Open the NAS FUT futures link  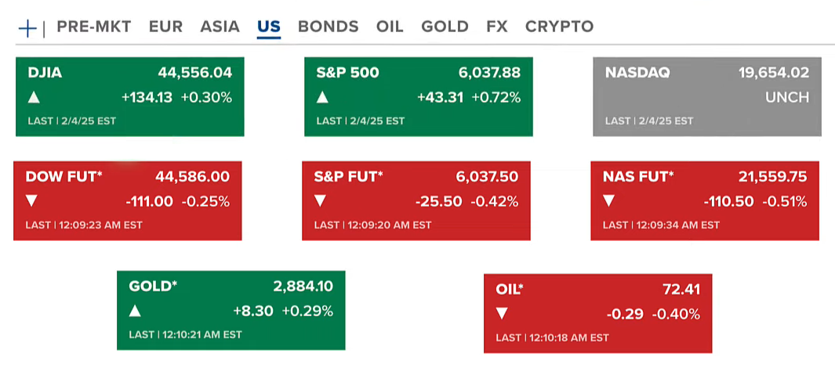click(638, 176)
